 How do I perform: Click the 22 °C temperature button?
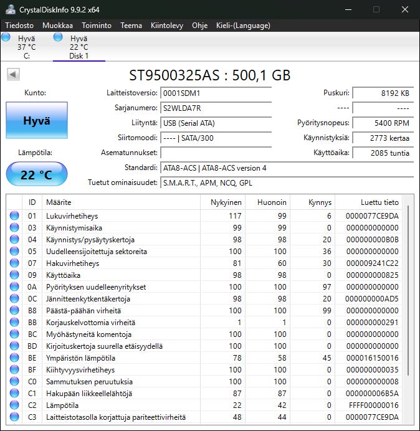[x=37, y=174]
